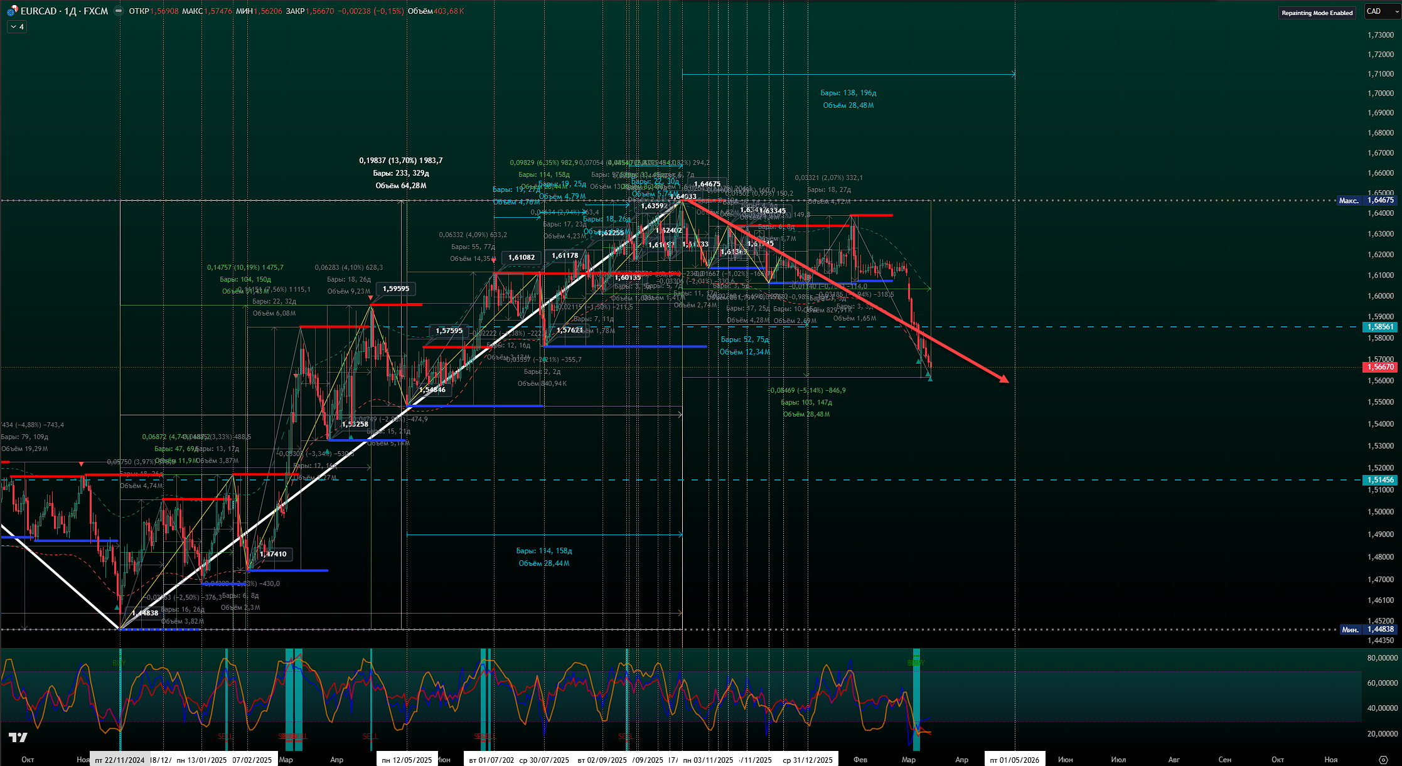Click the red arrowhead of trend line
Viewport: 1402px width, 766px height.
(1005, 380)
